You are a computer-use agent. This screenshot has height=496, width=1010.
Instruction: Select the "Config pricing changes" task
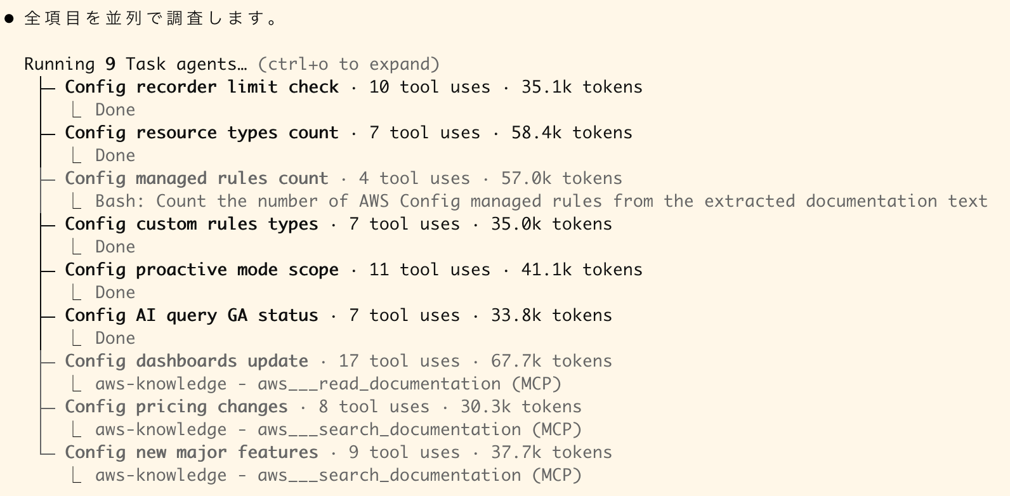176,407
